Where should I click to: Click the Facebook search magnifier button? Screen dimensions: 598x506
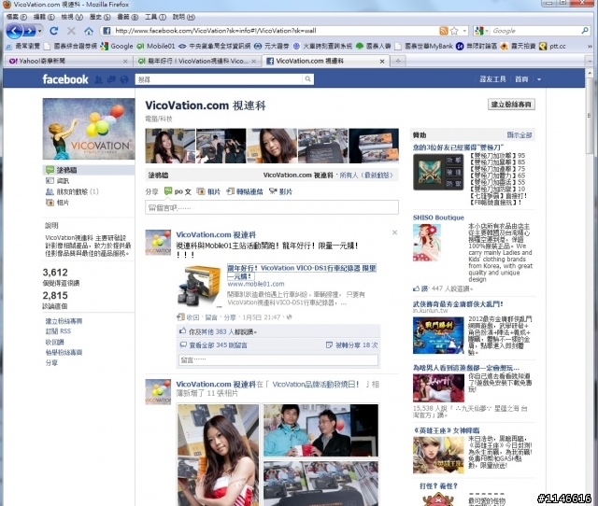307,79
